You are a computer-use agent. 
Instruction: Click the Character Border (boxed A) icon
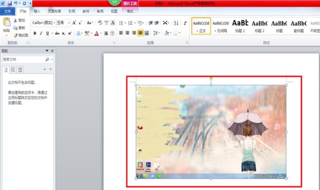click(113, 23)
